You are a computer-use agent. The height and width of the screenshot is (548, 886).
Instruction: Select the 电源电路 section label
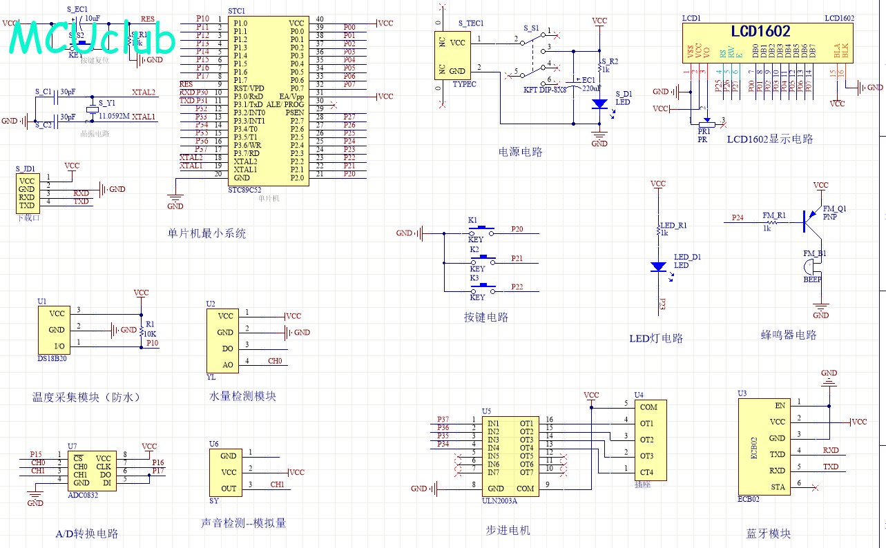[520, 152]
